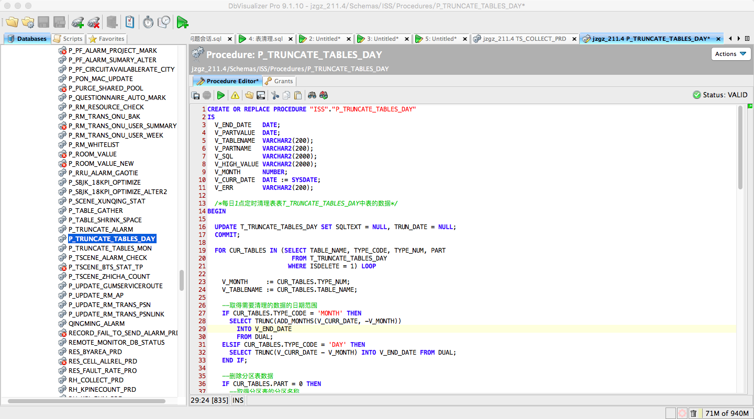The width and height of the screenshot is (754, 419).
Task: Click the create database connection icon
Action: (77, 22)
